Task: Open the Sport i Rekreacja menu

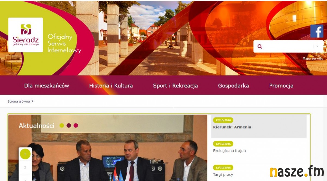Action: (175, 86)
